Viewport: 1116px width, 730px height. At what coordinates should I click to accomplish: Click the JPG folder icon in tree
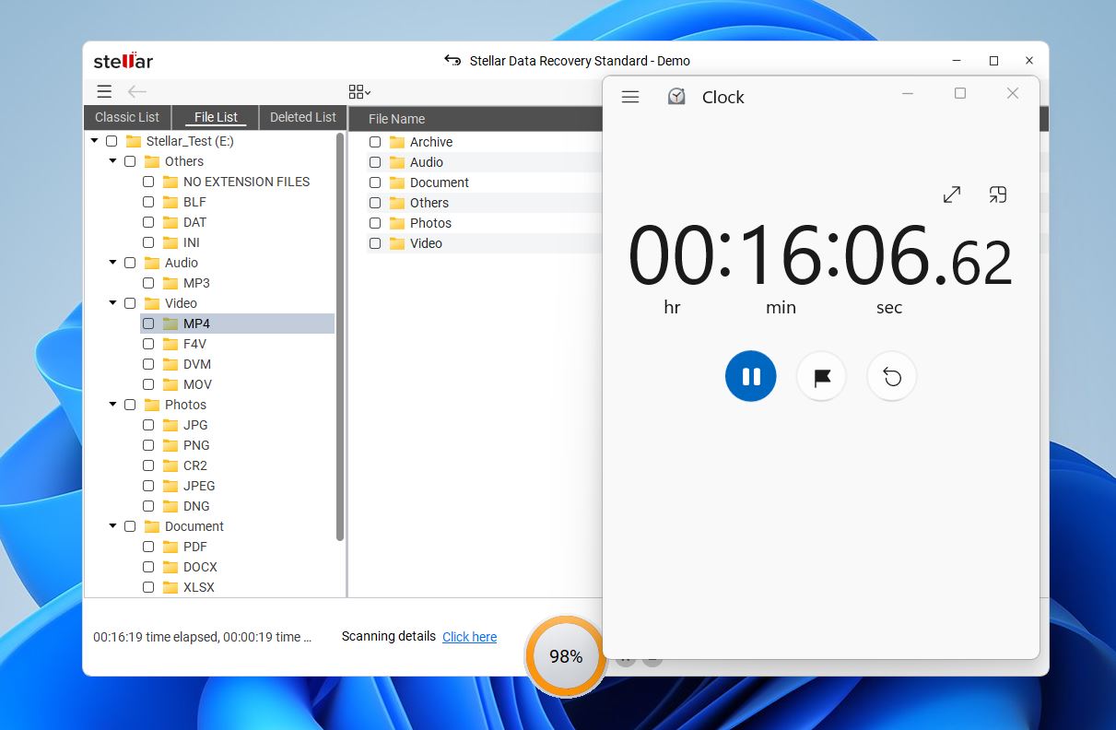[170, 425]
